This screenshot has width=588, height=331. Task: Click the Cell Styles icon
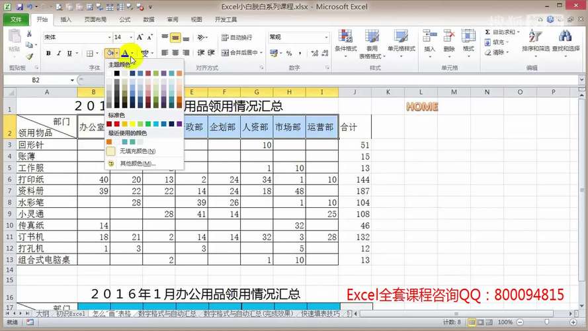[x=401, y=37]
